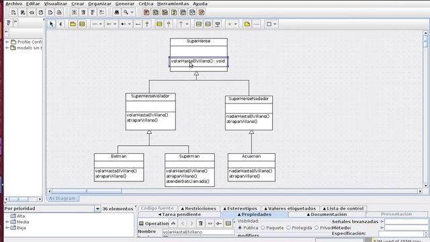Create a new class diagram
This screenshot has height=242, width=430.
click(x=155, y=12)
